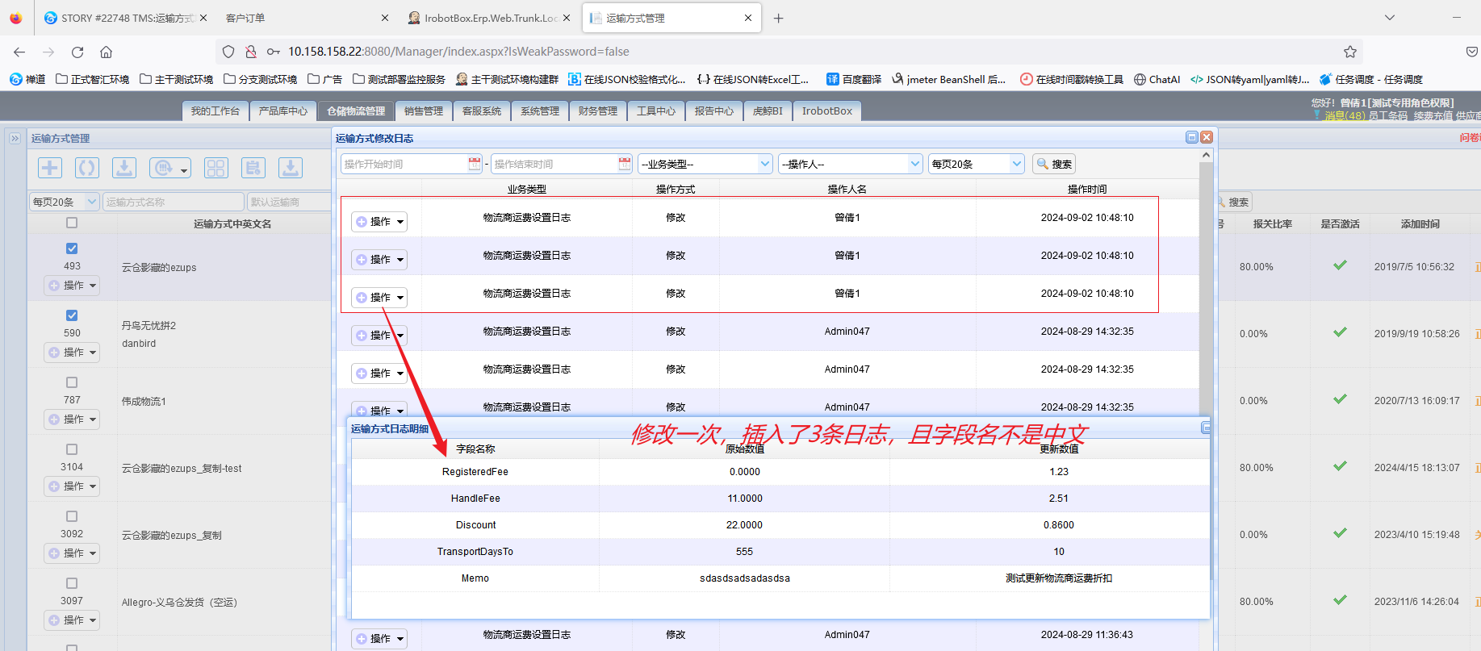
Task: Click the refresh arrows toolbar icon
Action: tap(87, 168)
